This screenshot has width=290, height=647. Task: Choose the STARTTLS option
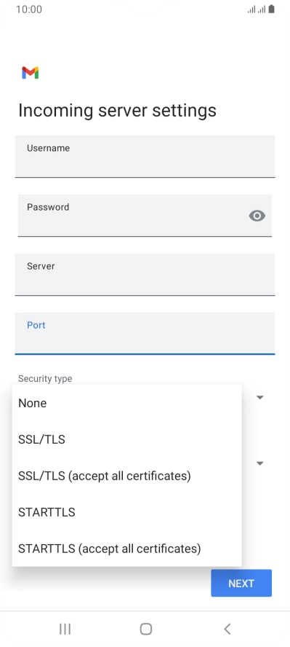tap(126, 512)
